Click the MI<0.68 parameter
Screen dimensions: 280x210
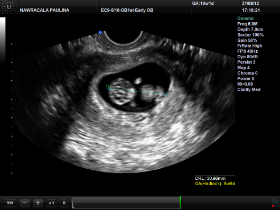pyautogui.click(x=245, y=84)
